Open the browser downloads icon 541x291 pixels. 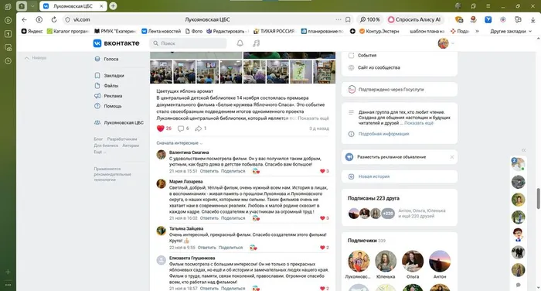click(532, 19)
